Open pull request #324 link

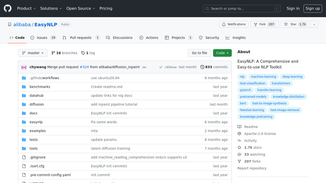[x=84, y=67]
